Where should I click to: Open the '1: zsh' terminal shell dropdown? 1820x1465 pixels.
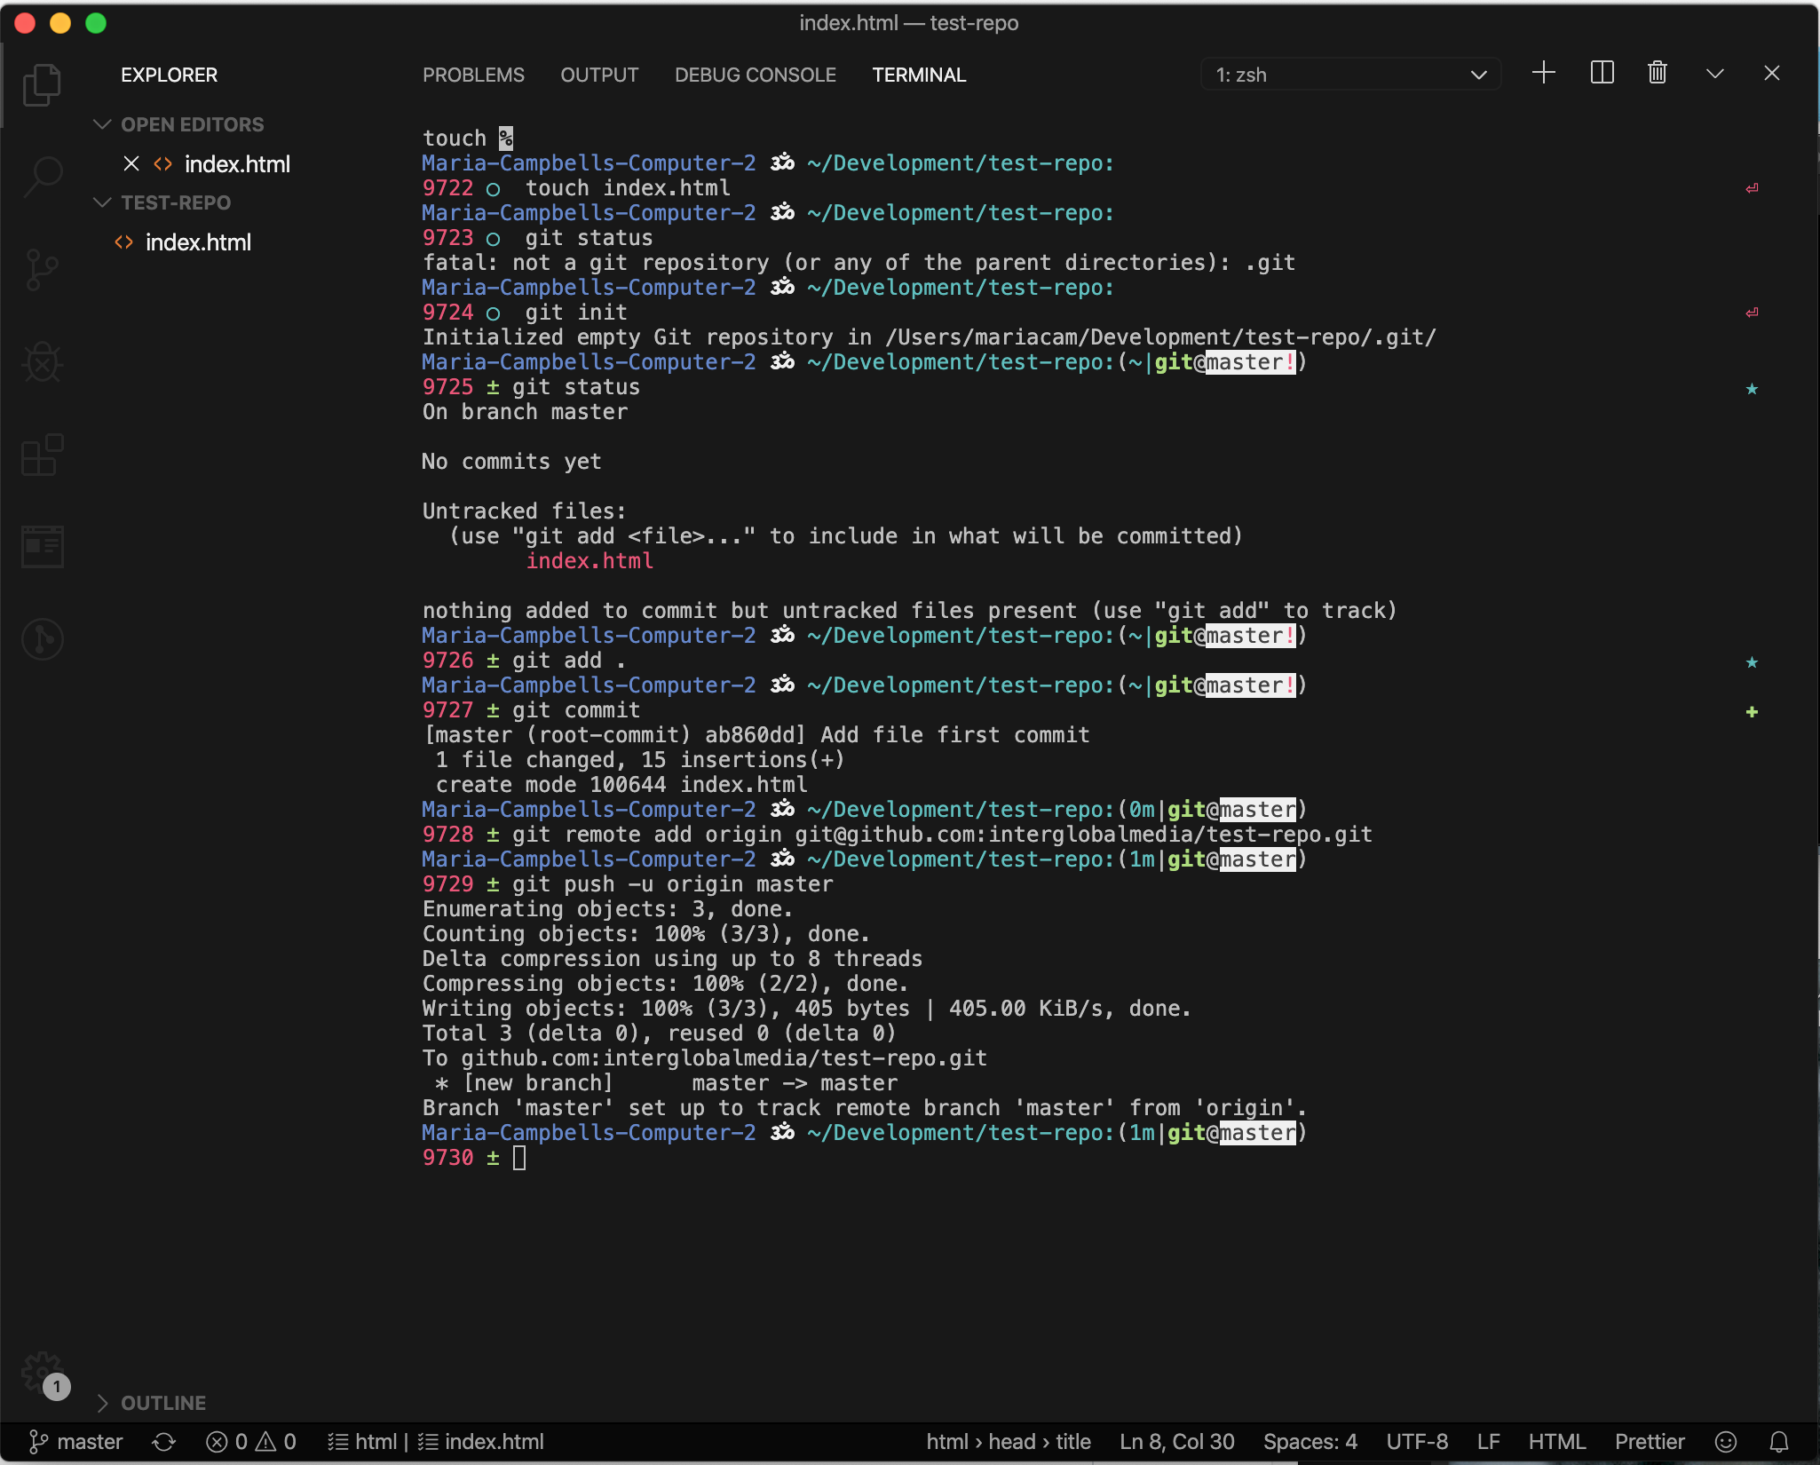1349,74
